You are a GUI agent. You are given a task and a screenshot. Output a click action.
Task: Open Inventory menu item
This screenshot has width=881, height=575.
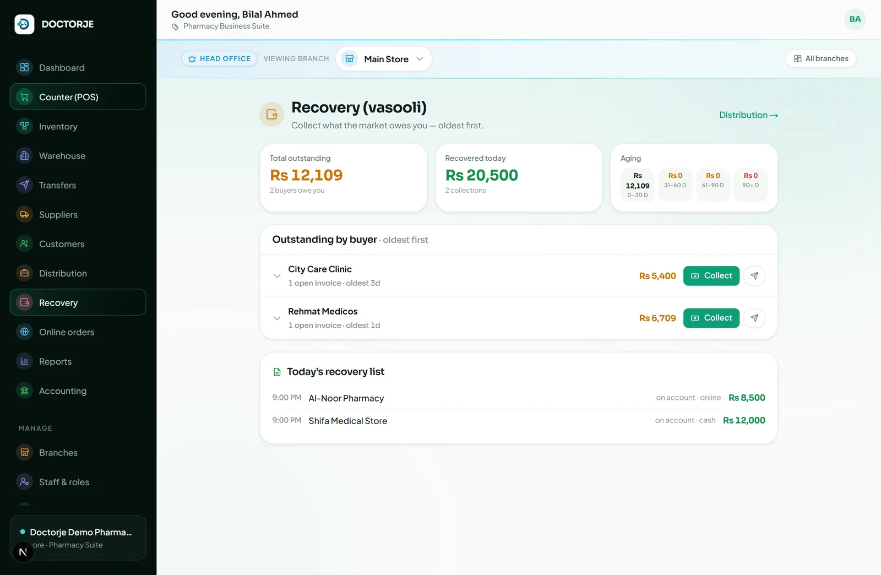pos(78,126)
